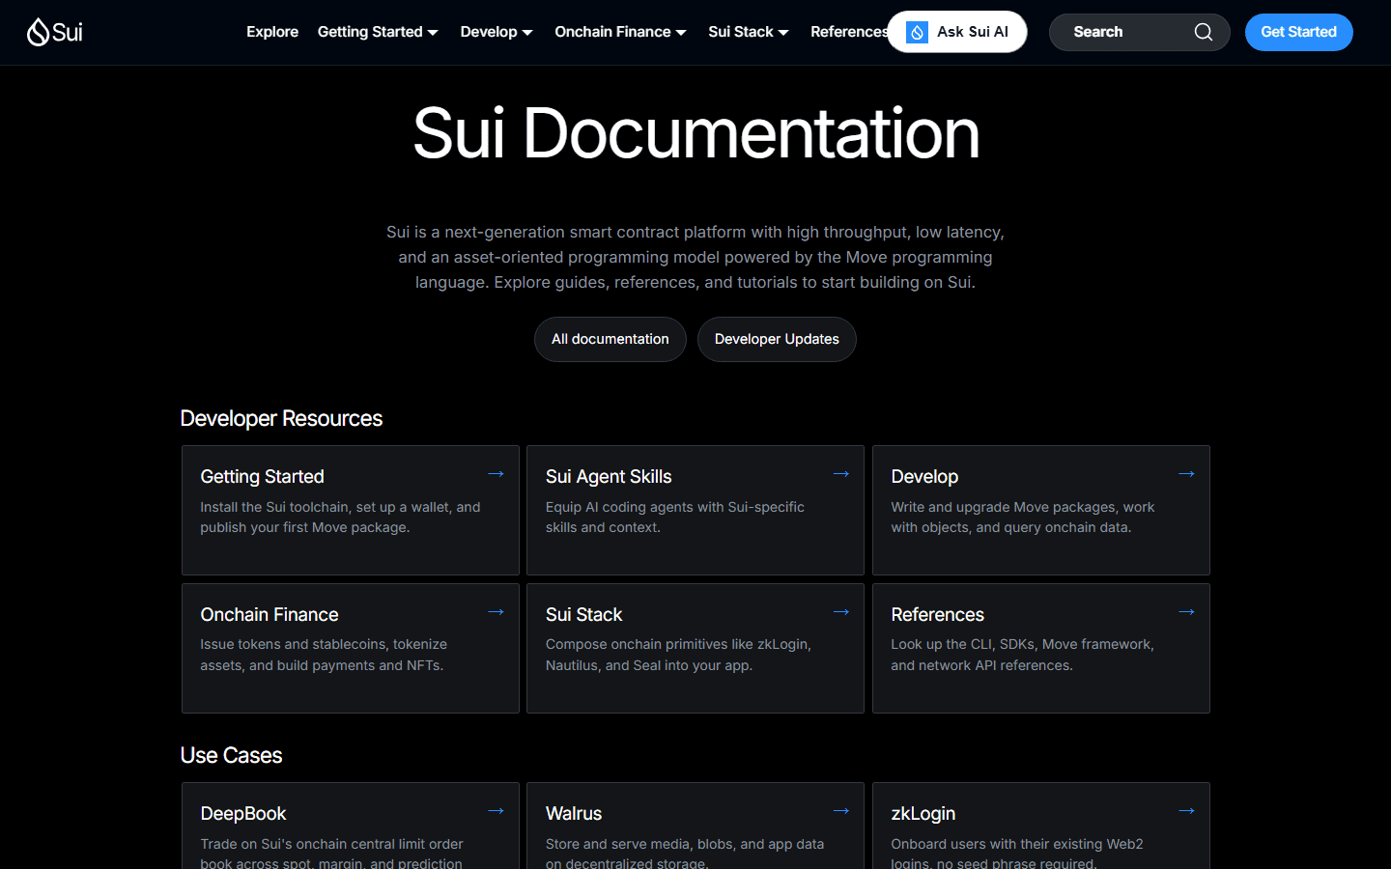Open the DeepBook use case card
The image size is (1391, 869).
[351, 826]
